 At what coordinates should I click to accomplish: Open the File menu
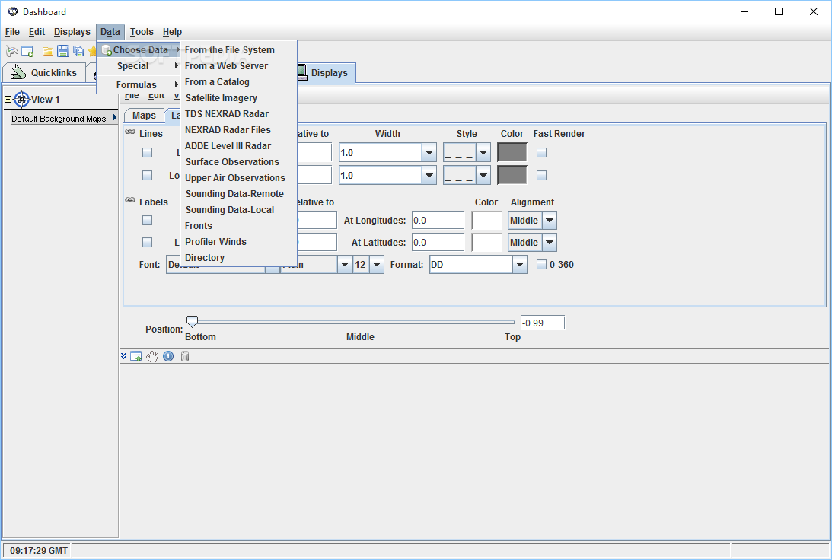point(12,32)
